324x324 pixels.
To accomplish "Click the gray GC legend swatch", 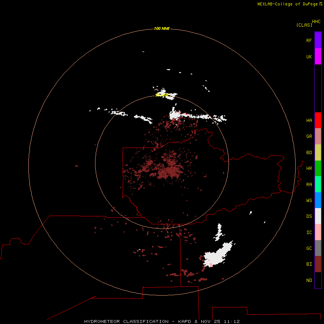I will tap(318, 248).
